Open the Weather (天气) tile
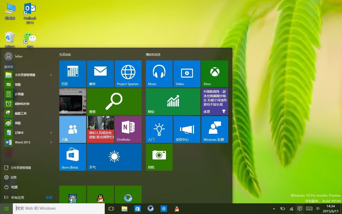This screenshot has height=214, width=342. pos(114,157)
